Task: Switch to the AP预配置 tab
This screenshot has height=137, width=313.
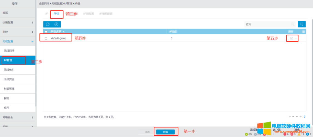Action: (x=88, y=14)
